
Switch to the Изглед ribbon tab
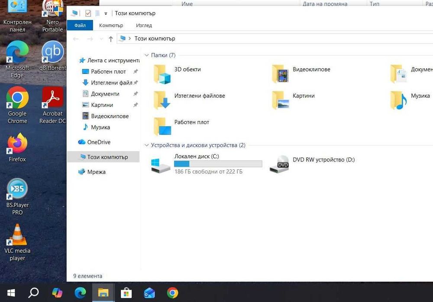144,26
